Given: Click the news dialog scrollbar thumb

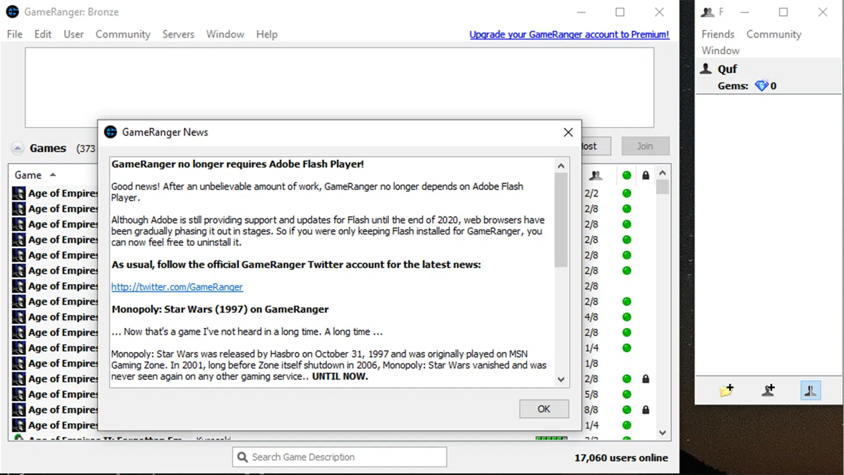Looking at the screenshot, I should click(561, 220).
